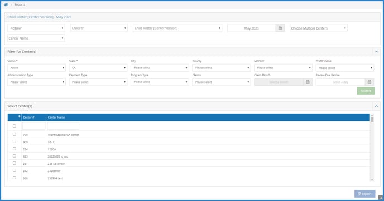Click the sort icon in table header
The width and height of the screenshot is (384, 201).
point(20,117)
